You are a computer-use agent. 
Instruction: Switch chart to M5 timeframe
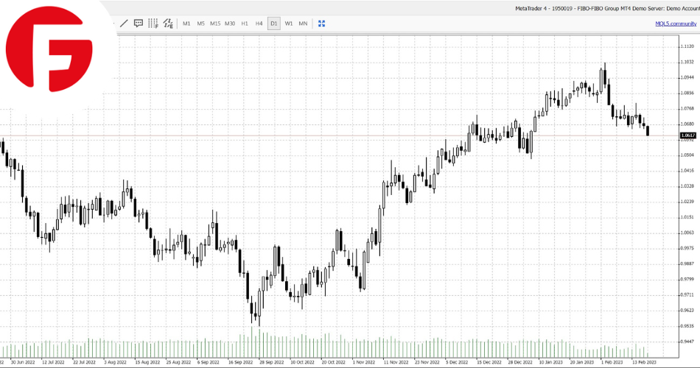[200, 24]
